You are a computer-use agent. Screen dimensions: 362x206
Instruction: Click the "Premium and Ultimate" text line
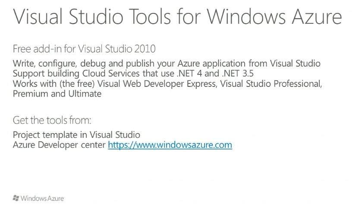57,94
